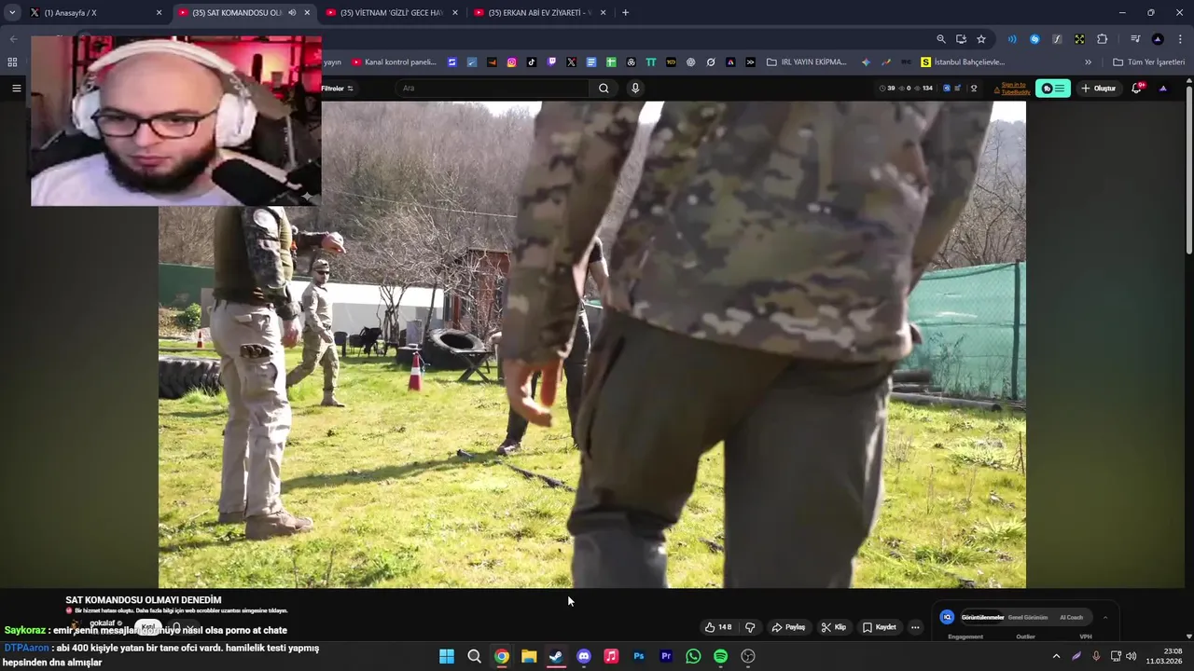This screenshot has width=1194, height=671.
Task: Open the X bookmark in bookmarks bar
Action: click(x=572, y=62)
